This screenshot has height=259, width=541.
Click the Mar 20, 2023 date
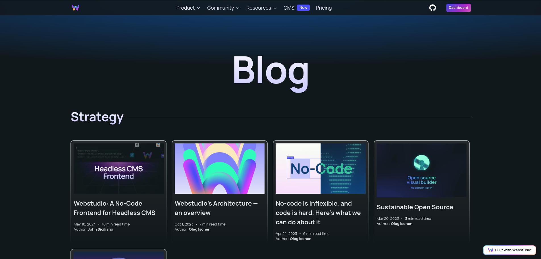point(388,219)
